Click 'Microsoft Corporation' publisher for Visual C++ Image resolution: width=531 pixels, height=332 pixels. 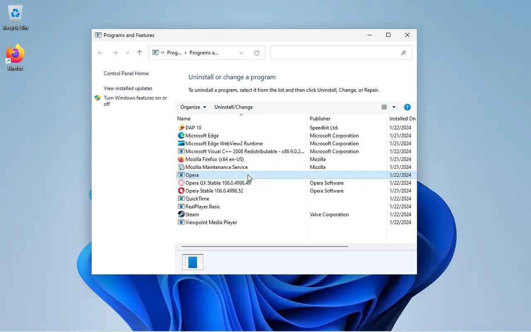334,151
